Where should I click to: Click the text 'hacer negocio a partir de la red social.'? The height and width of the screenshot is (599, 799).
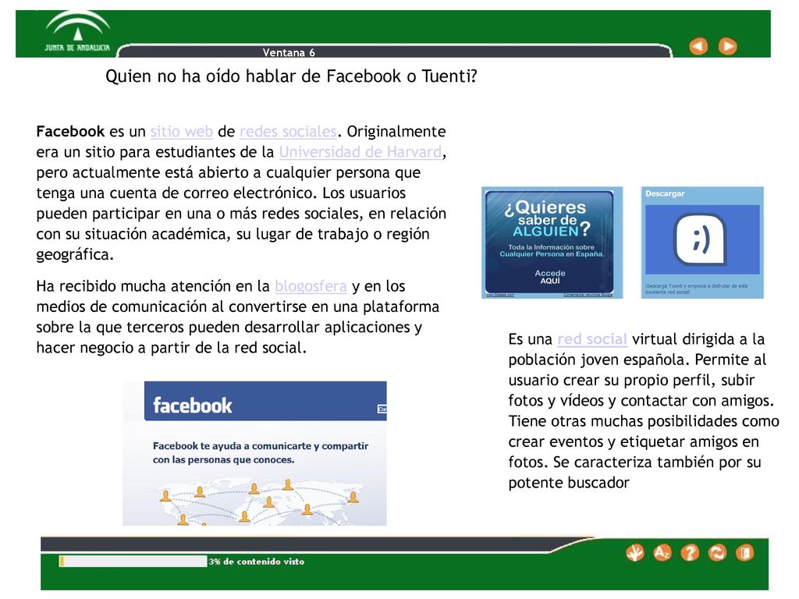tap(171, 348)
